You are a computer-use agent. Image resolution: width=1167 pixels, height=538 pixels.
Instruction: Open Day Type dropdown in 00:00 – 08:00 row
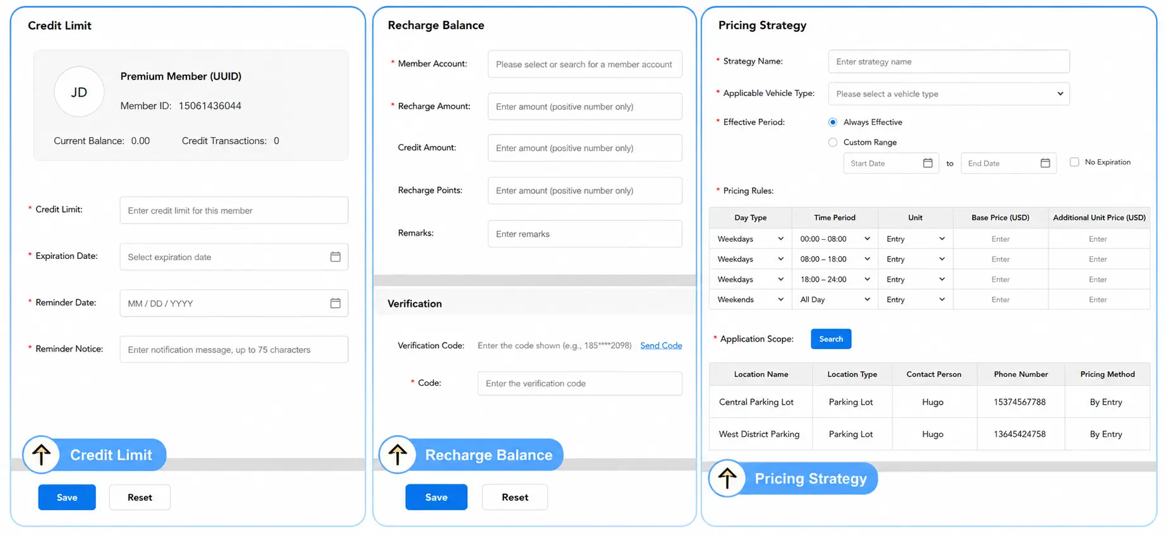[x=751, y=239]
